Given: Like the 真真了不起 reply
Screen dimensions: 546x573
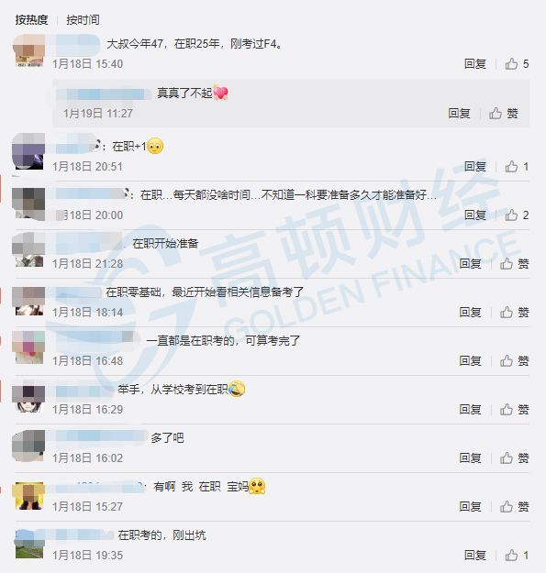Looking at the screenshot, I should [504, 114].
